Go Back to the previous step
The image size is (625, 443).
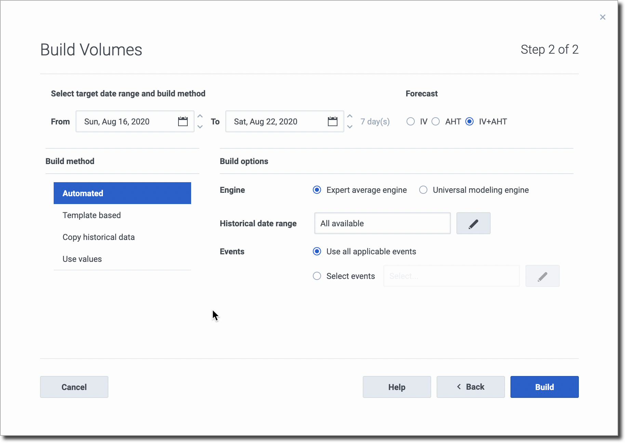471,387
